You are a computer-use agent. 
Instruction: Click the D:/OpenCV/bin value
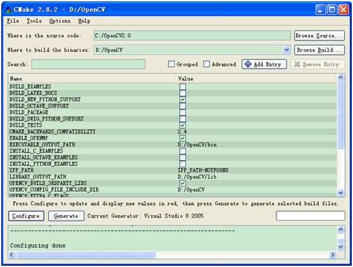197,144
